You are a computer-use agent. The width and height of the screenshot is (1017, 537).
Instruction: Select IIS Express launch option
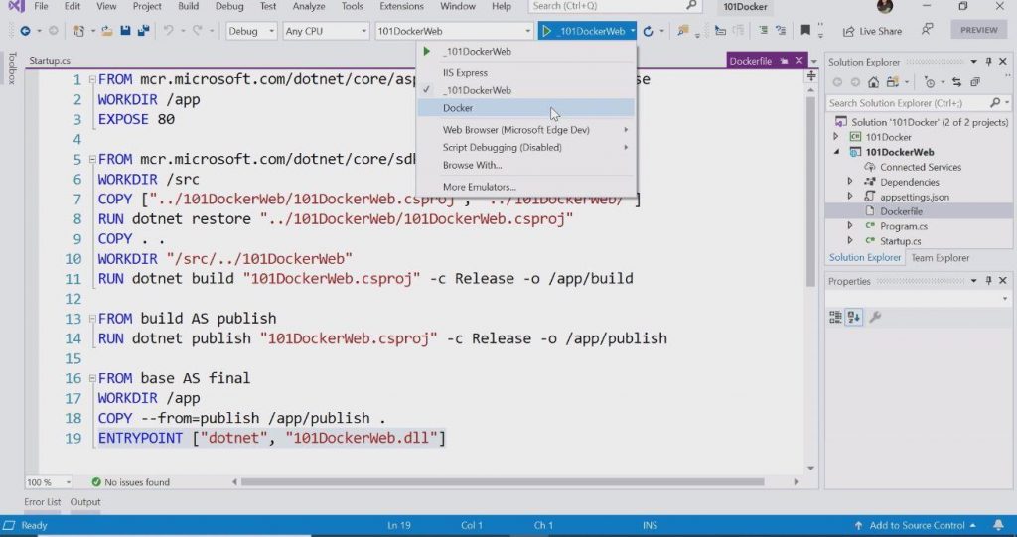point(526,72)
